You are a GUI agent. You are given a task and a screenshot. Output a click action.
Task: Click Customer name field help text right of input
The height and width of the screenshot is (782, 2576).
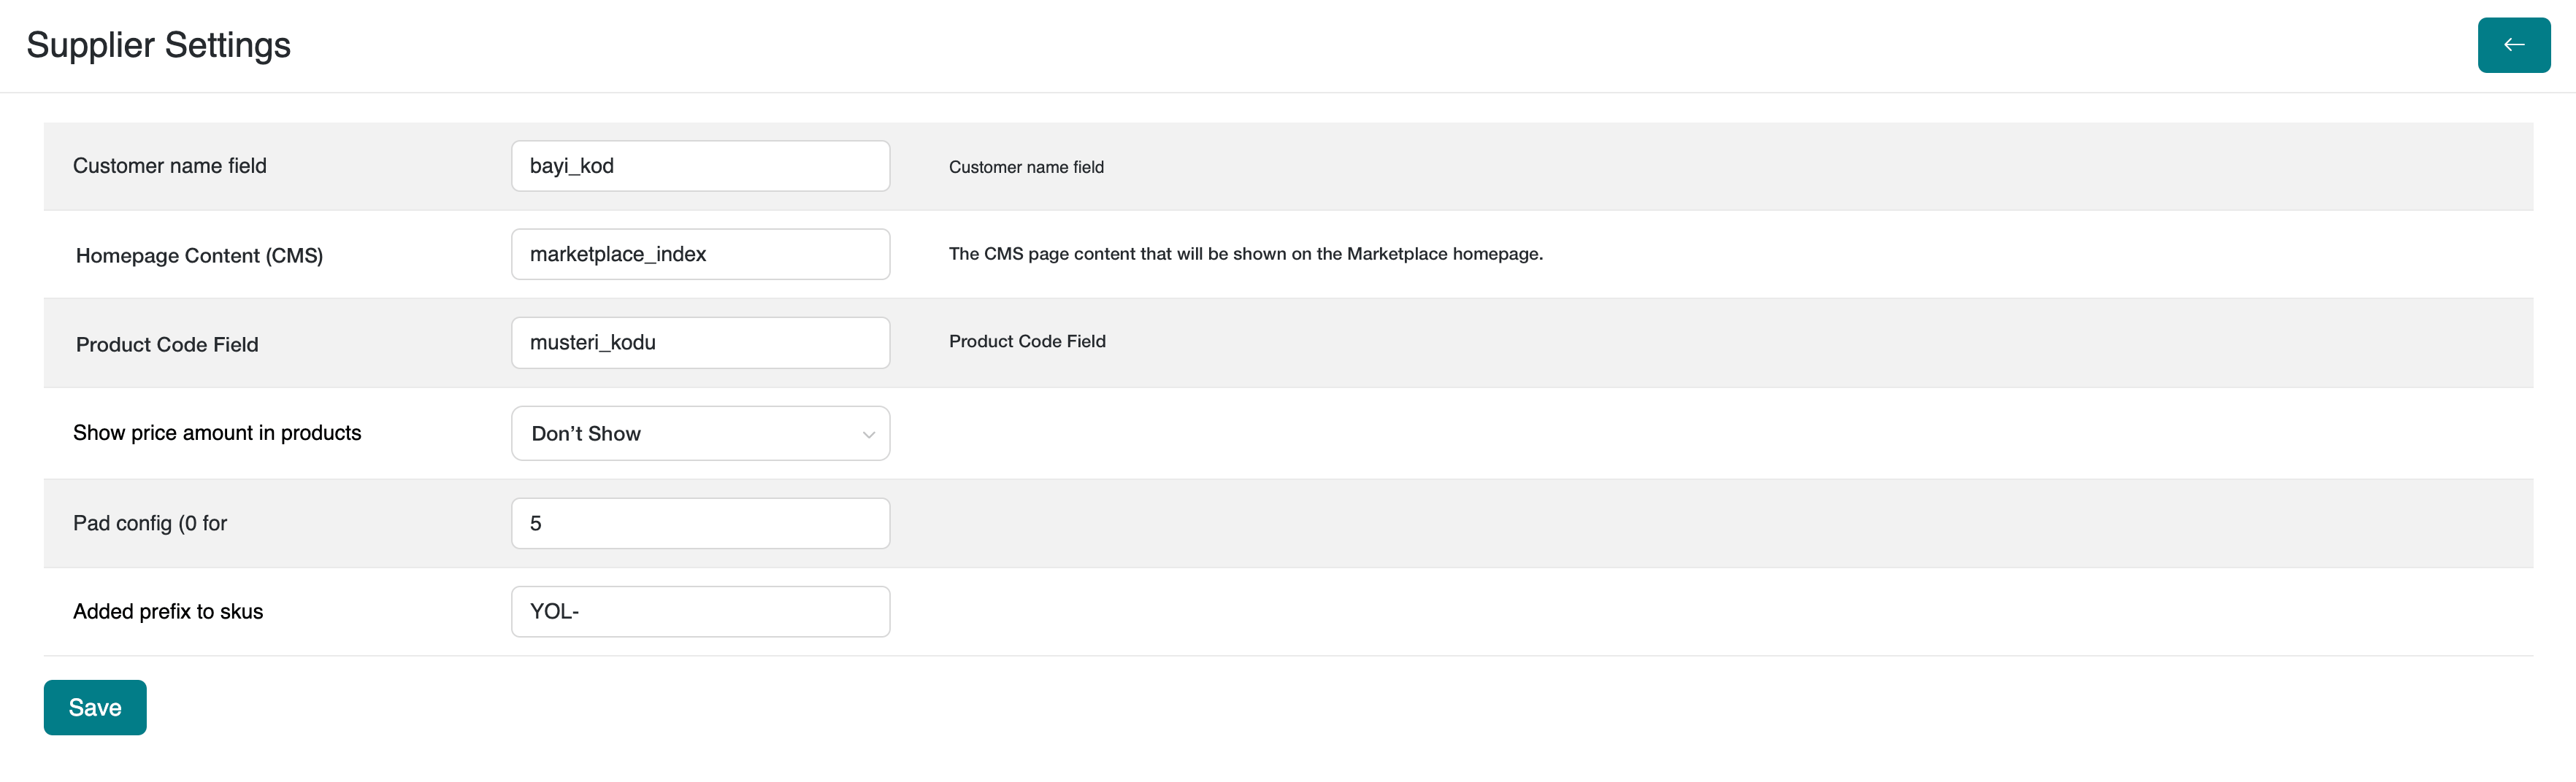pos(1026,167)
